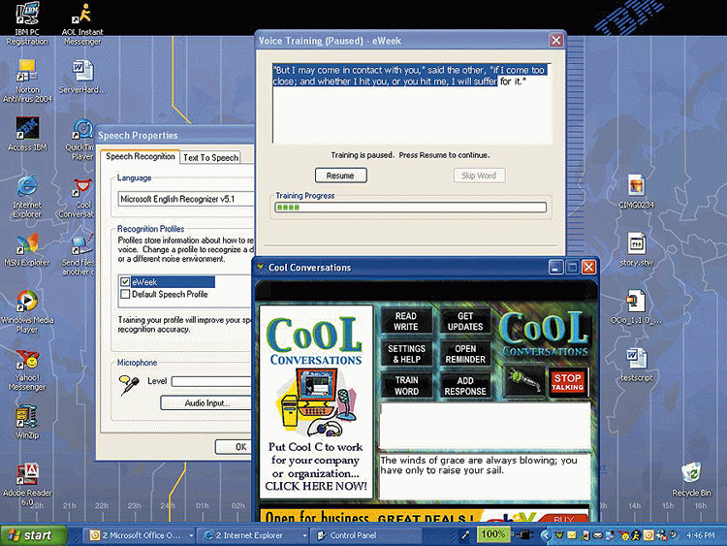
Task: Click the Training Progress bar
Action: coord(410,207)
